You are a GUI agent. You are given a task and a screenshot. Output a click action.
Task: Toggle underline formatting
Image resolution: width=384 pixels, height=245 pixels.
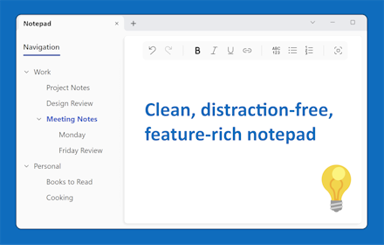coord(230,51)
